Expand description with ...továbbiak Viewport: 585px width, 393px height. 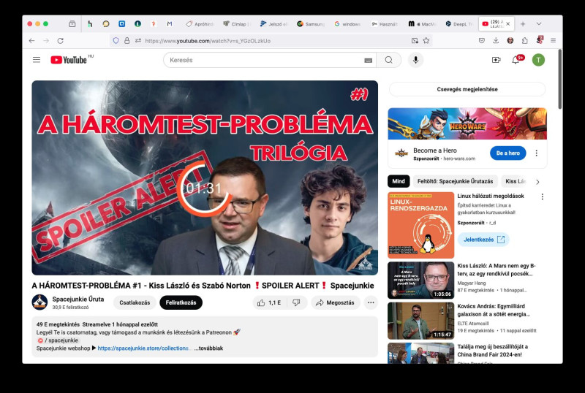(x=208, y=348)
